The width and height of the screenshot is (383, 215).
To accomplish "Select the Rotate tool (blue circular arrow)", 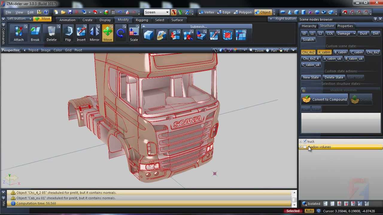I will pyautogui.click(x=121, y=33).
